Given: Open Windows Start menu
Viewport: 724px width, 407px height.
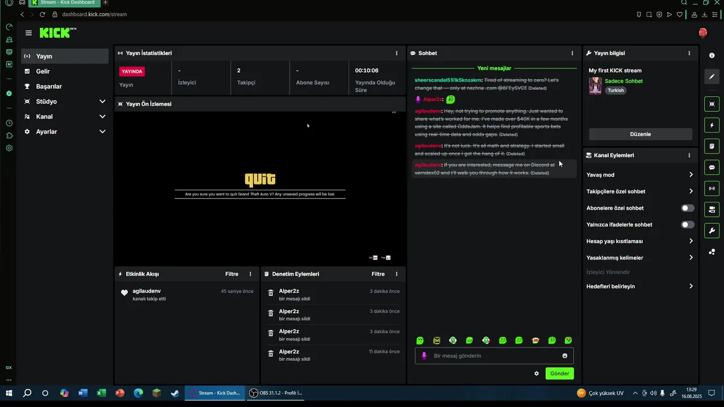Looking at the screenshot, I should tap(9, 393).
